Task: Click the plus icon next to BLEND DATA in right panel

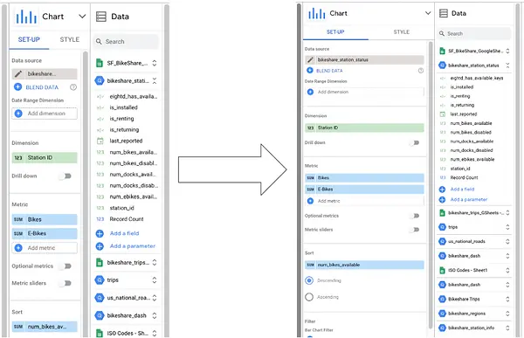Action: tap(310, 71)
